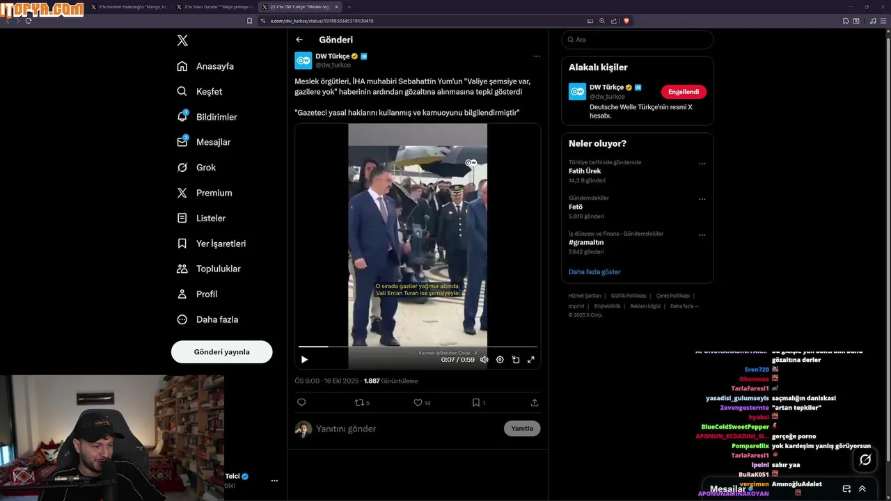Open the browser extensions icon
Screen dimensions: 891x501
coord(846,21)
